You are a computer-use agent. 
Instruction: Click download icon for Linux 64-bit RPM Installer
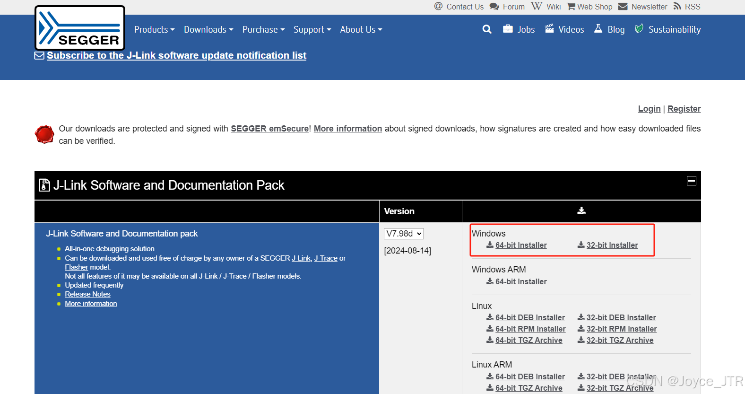(490, 328)
